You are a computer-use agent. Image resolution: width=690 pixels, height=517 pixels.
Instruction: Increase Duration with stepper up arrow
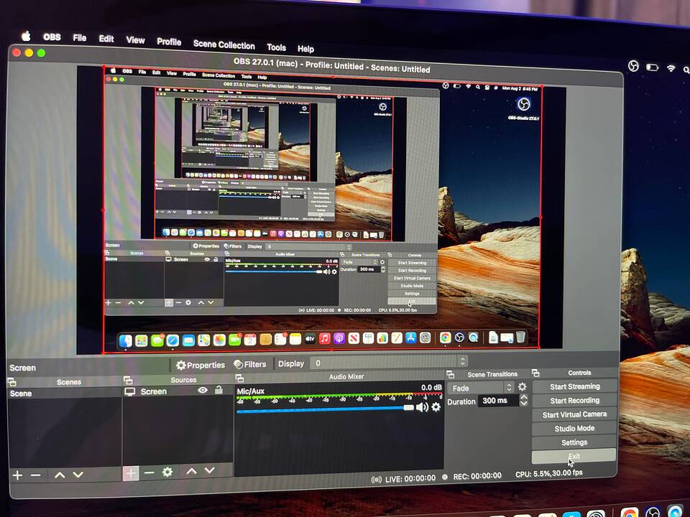(524, 397)
